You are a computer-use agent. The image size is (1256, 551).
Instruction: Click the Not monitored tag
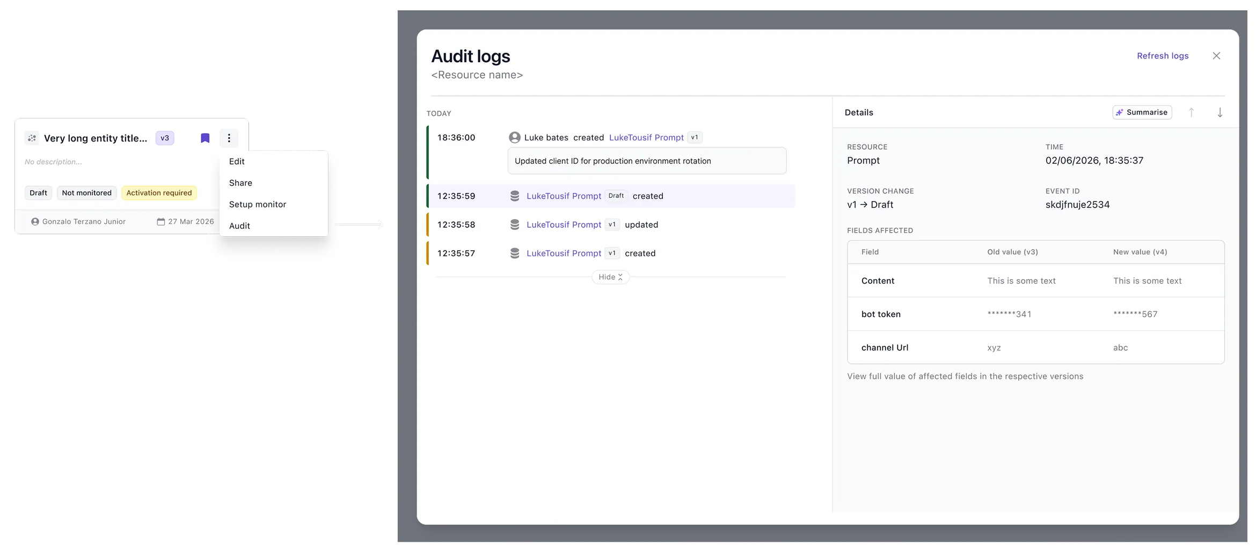86,193
